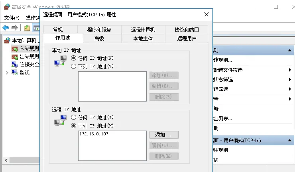295x172 pixels.
Task: Open the 文件(F) menu
Action: coord(12,18)
